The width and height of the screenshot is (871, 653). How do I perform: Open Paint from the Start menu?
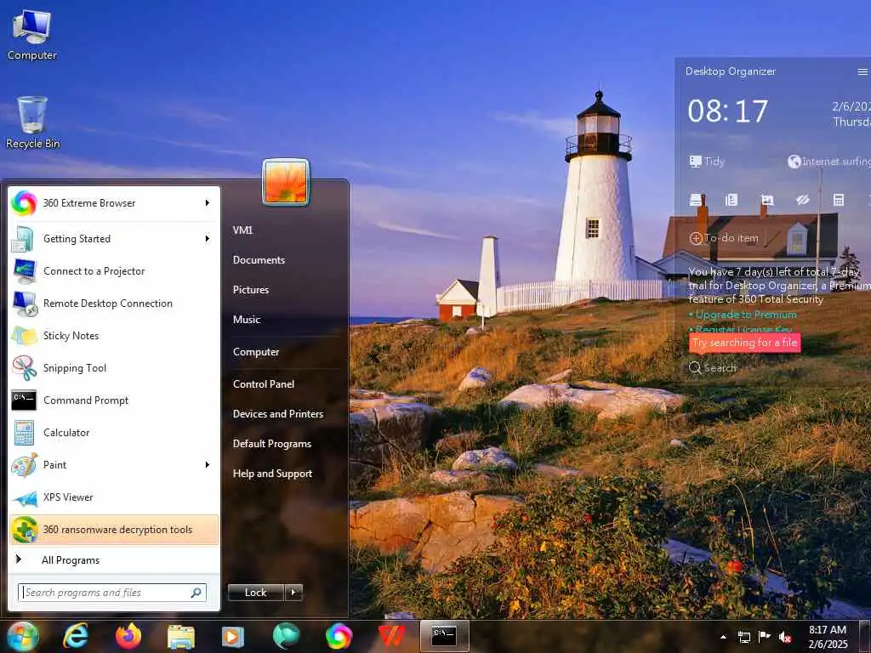(x=114, y=465)
